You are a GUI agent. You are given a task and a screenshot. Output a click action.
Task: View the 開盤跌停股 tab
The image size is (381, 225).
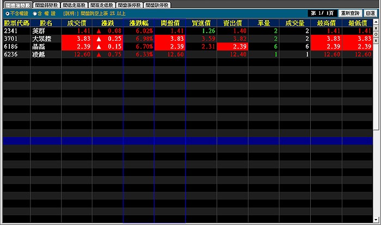coord(157,5)
